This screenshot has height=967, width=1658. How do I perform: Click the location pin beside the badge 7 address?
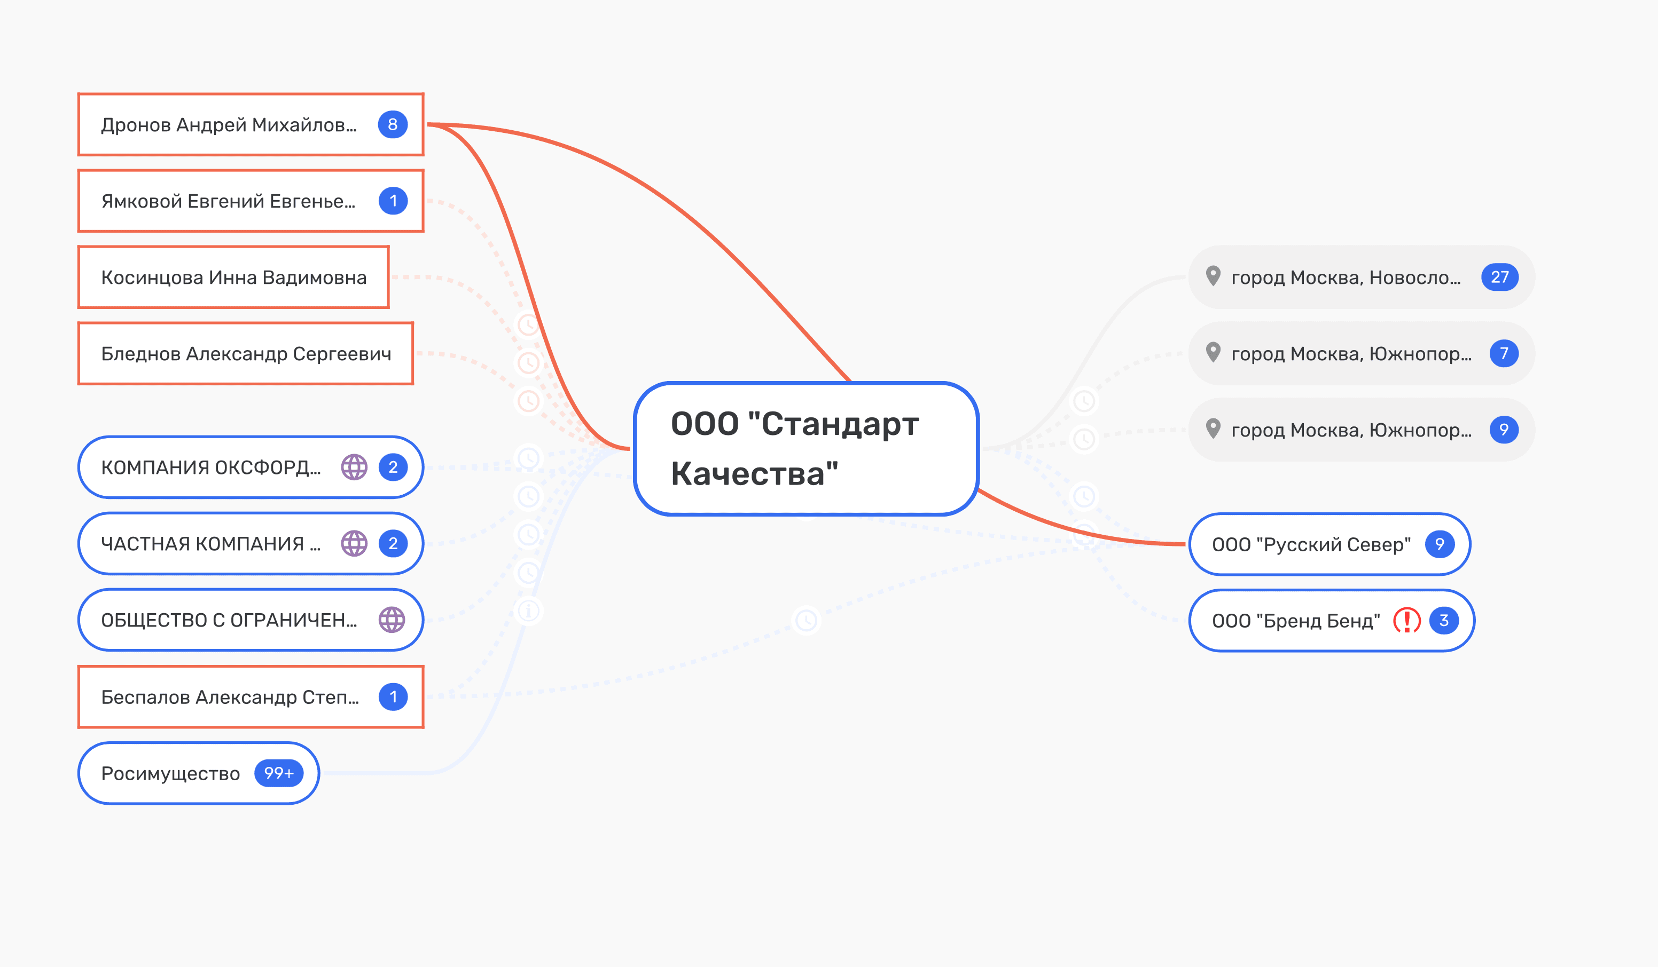point(1213,353)
